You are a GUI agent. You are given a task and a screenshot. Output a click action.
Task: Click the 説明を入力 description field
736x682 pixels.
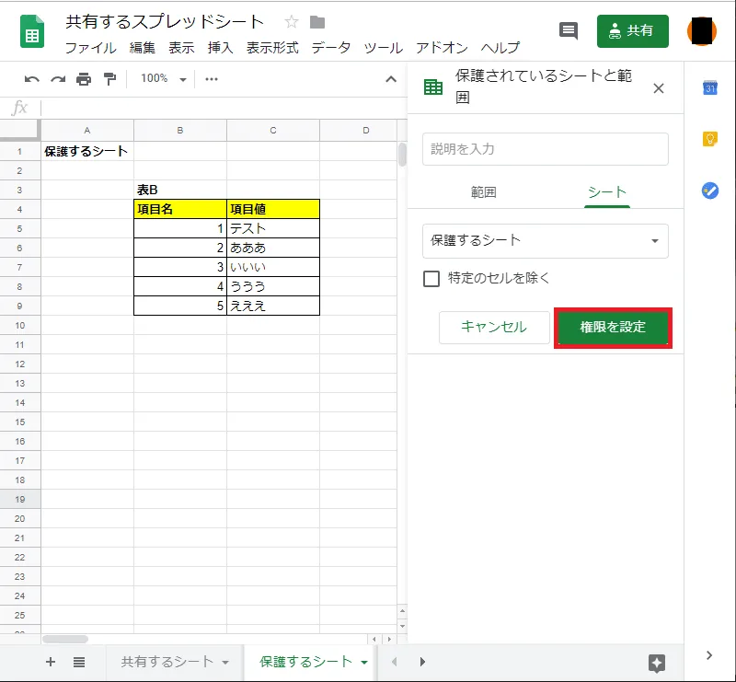(545, 149)
